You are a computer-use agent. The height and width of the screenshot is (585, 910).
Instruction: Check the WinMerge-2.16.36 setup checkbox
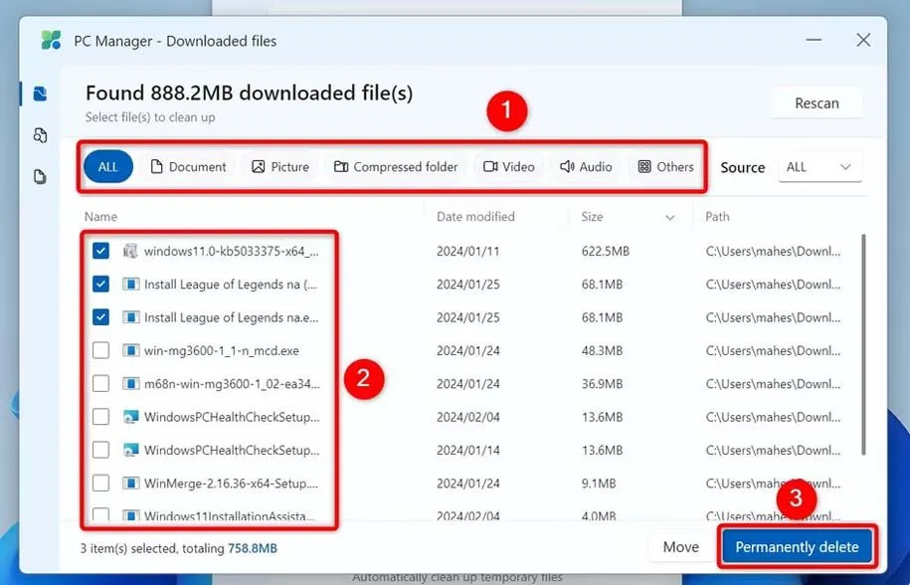point(100,484)
